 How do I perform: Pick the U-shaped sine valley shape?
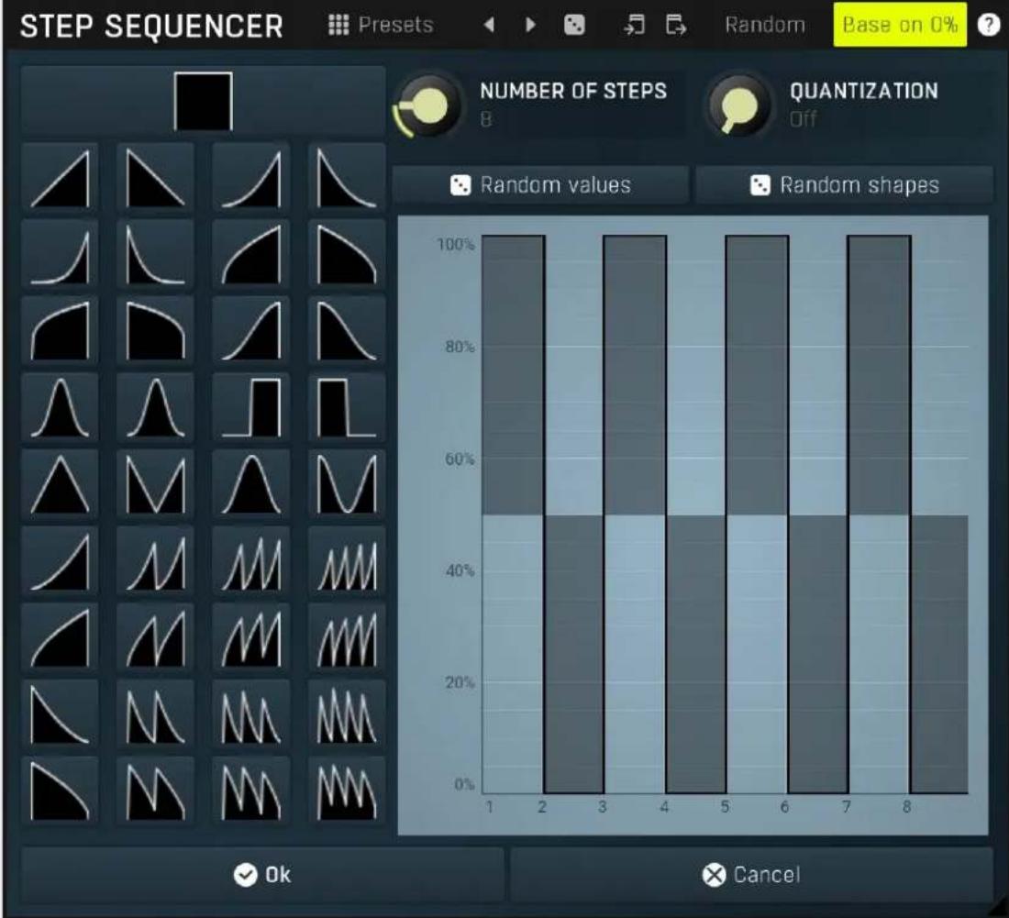(x=346, y=484)
